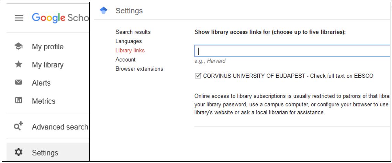Open the hamburger menu icon
The image size is (392, 163).
(x=19, y=18)
